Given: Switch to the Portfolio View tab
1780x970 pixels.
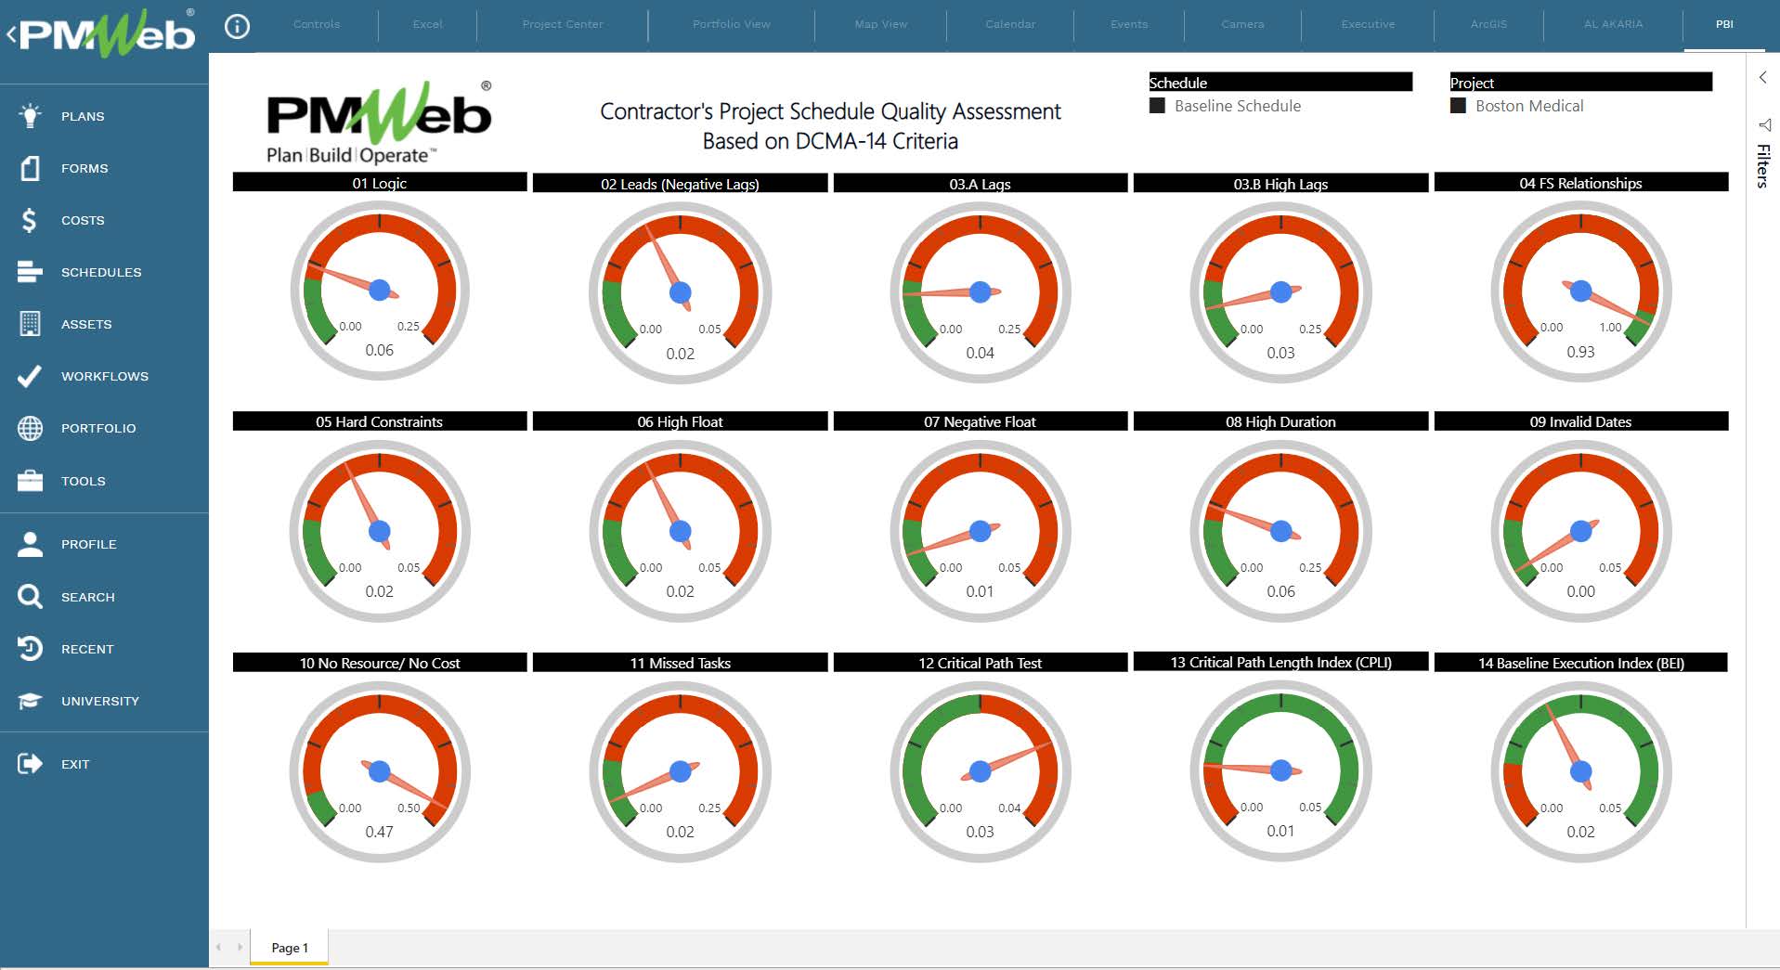Looking at the screenshot, I should (732, 24).
